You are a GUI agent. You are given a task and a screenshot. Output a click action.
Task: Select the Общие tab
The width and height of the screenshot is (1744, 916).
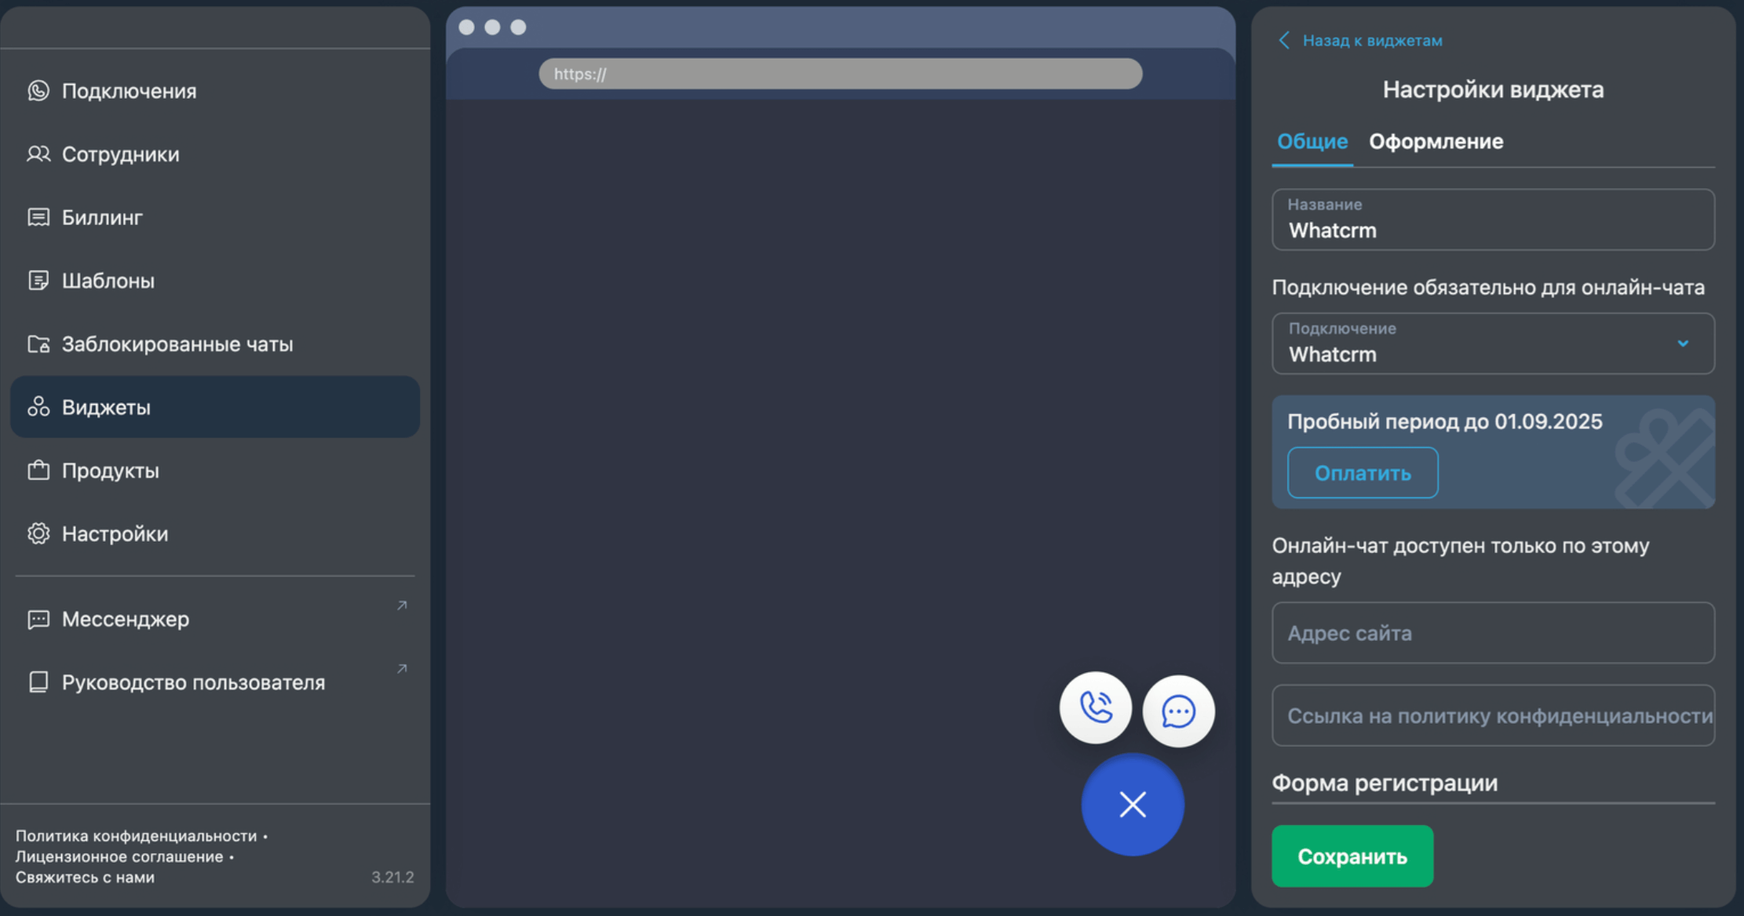(x=1312, y=142)
